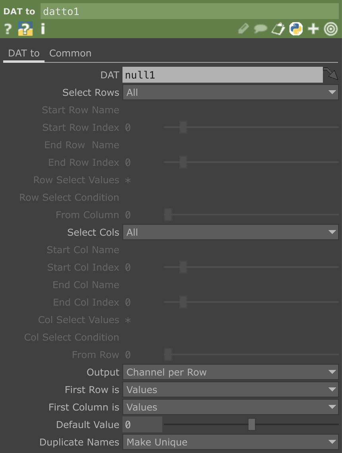This screenshot has height=453, width=342.
Task: Open the Select Cols dropdown
Action: coord(230,232)
